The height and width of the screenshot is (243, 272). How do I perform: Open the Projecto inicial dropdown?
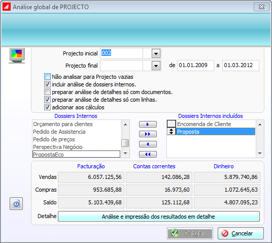[x=156, y=53]
